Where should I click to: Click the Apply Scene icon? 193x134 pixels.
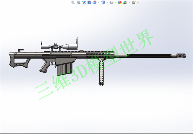coord(125,3)
